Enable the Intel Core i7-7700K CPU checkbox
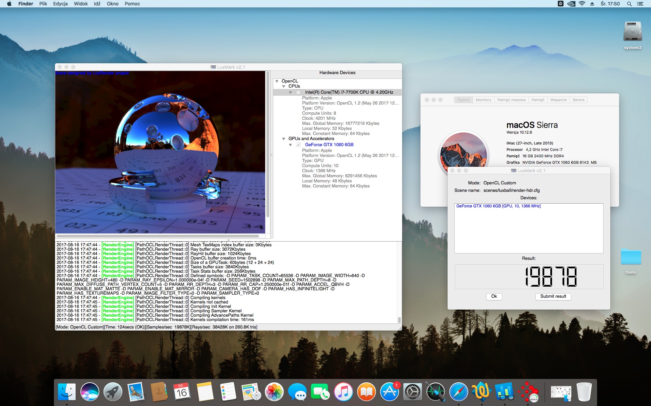Viewport: 651px width, 406px height. [x=298, y=92]
